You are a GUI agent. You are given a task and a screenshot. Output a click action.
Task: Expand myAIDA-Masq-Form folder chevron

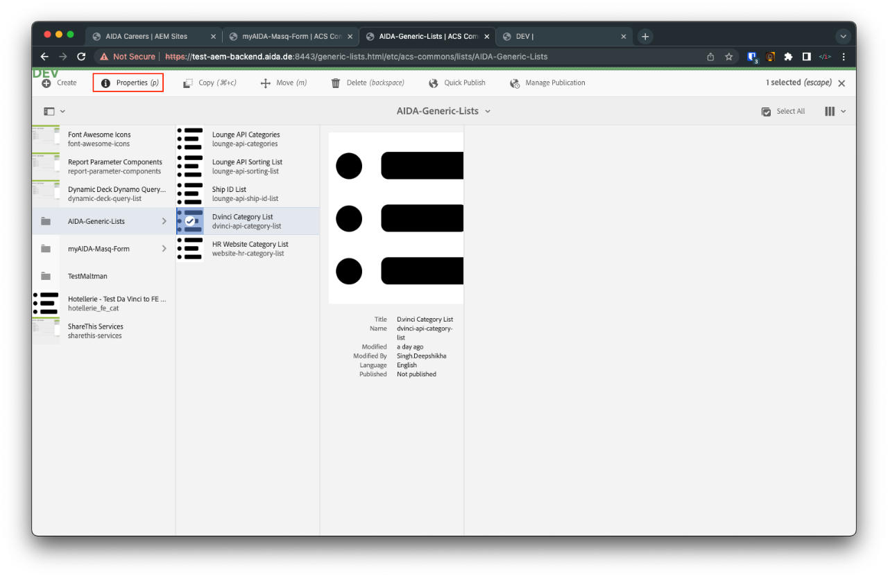click(164, 249)
